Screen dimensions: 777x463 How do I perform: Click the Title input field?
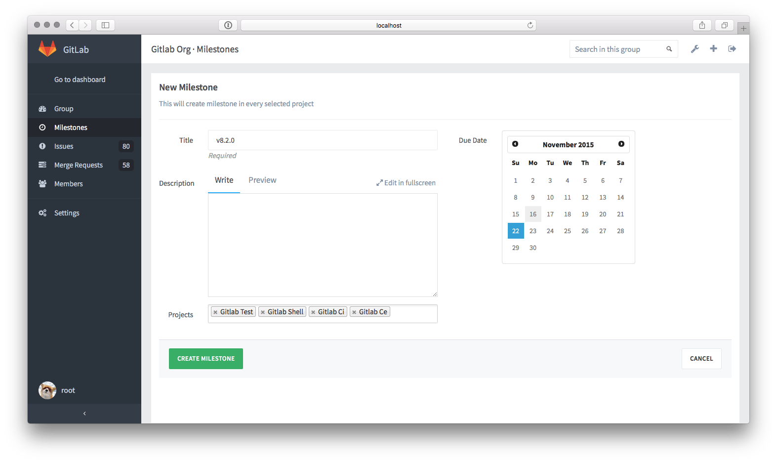pos(323,140)
